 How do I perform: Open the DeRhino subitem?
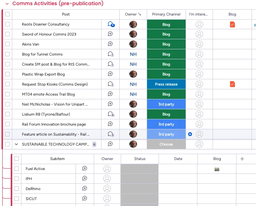(33, 189)
